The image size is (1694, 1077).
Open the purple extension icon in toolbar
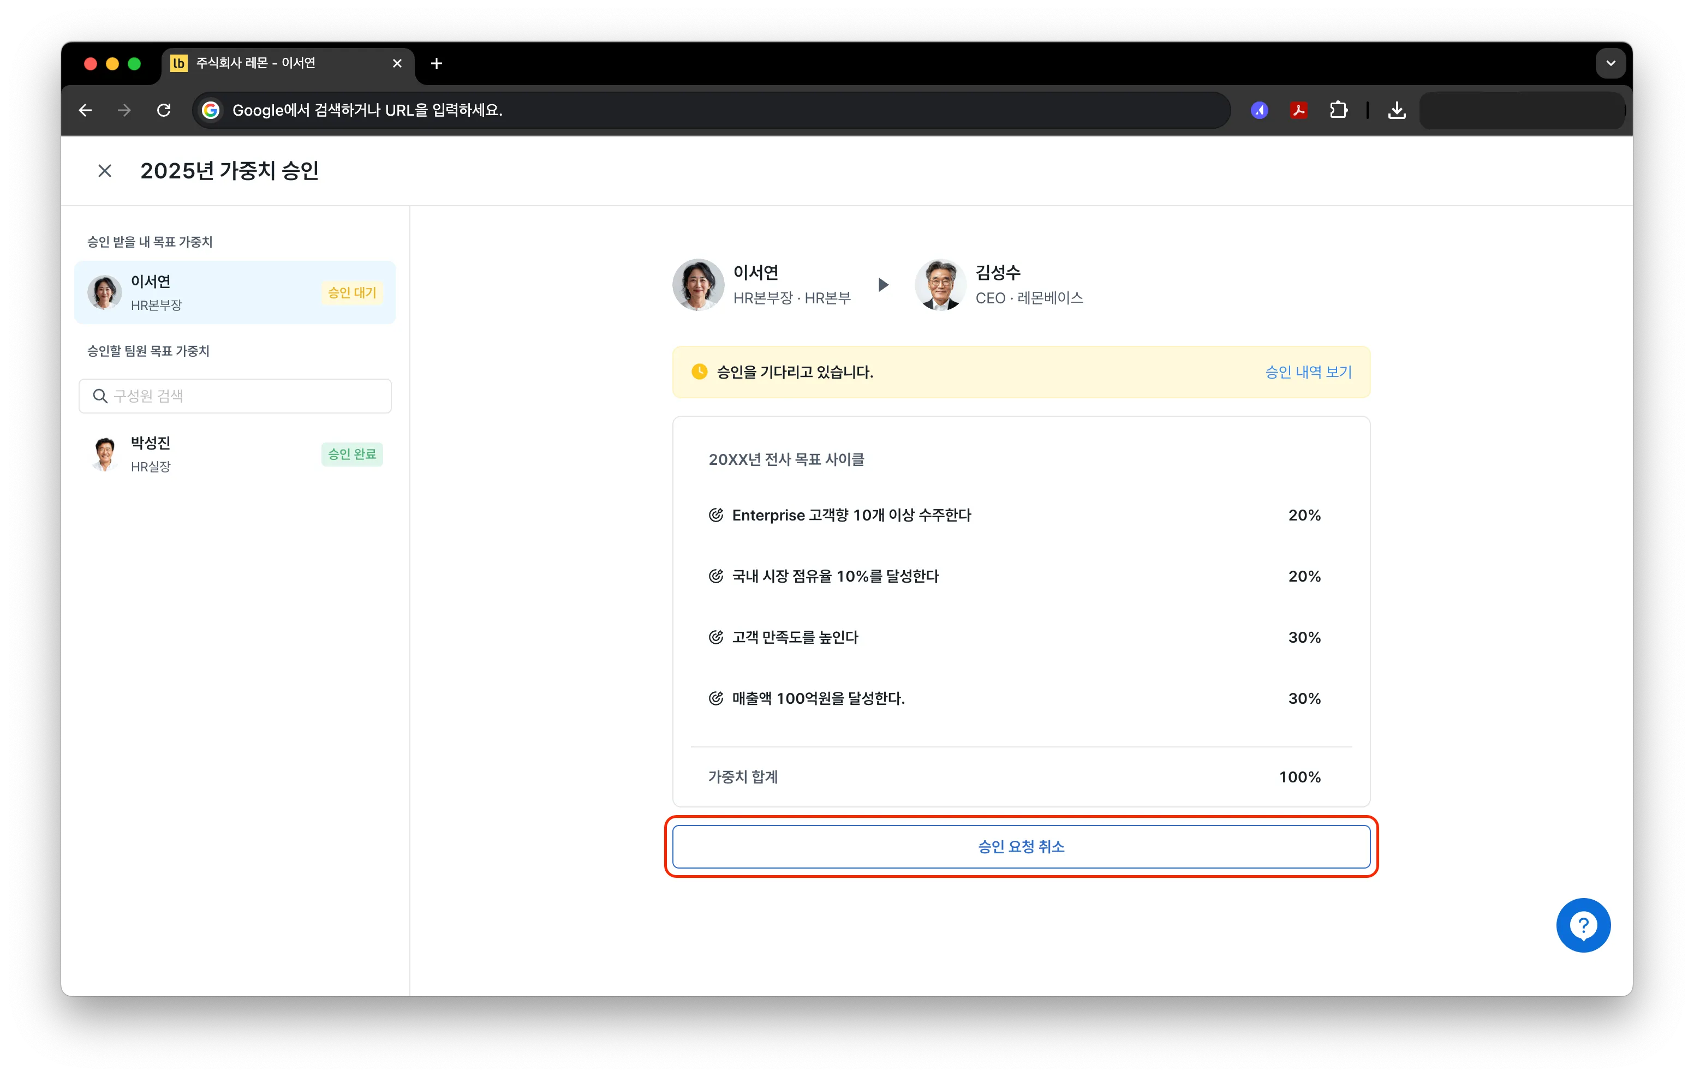coord(1259,110)
